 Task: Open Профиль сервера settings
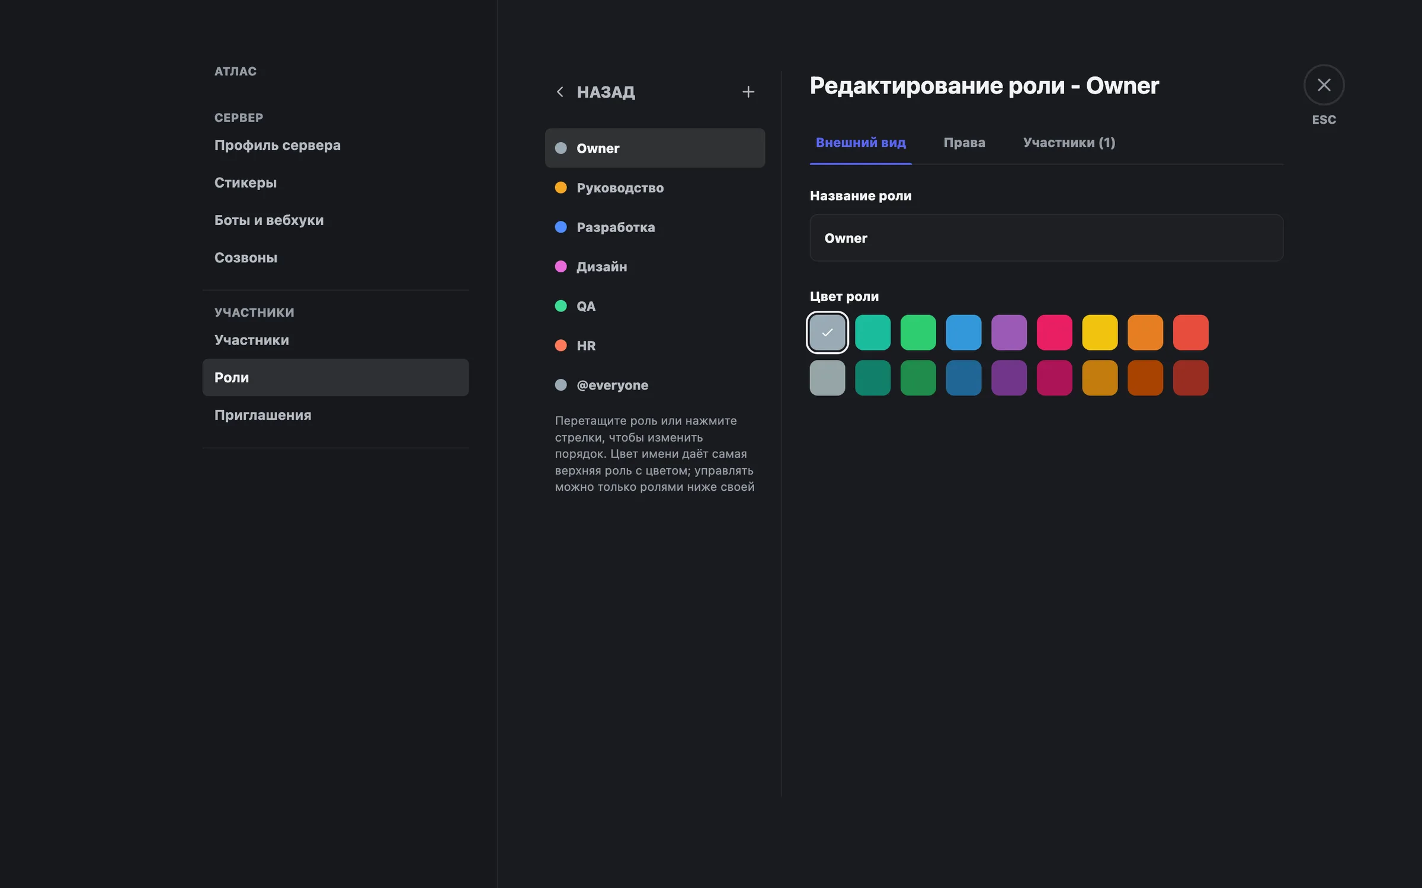[x=335, y=145]
